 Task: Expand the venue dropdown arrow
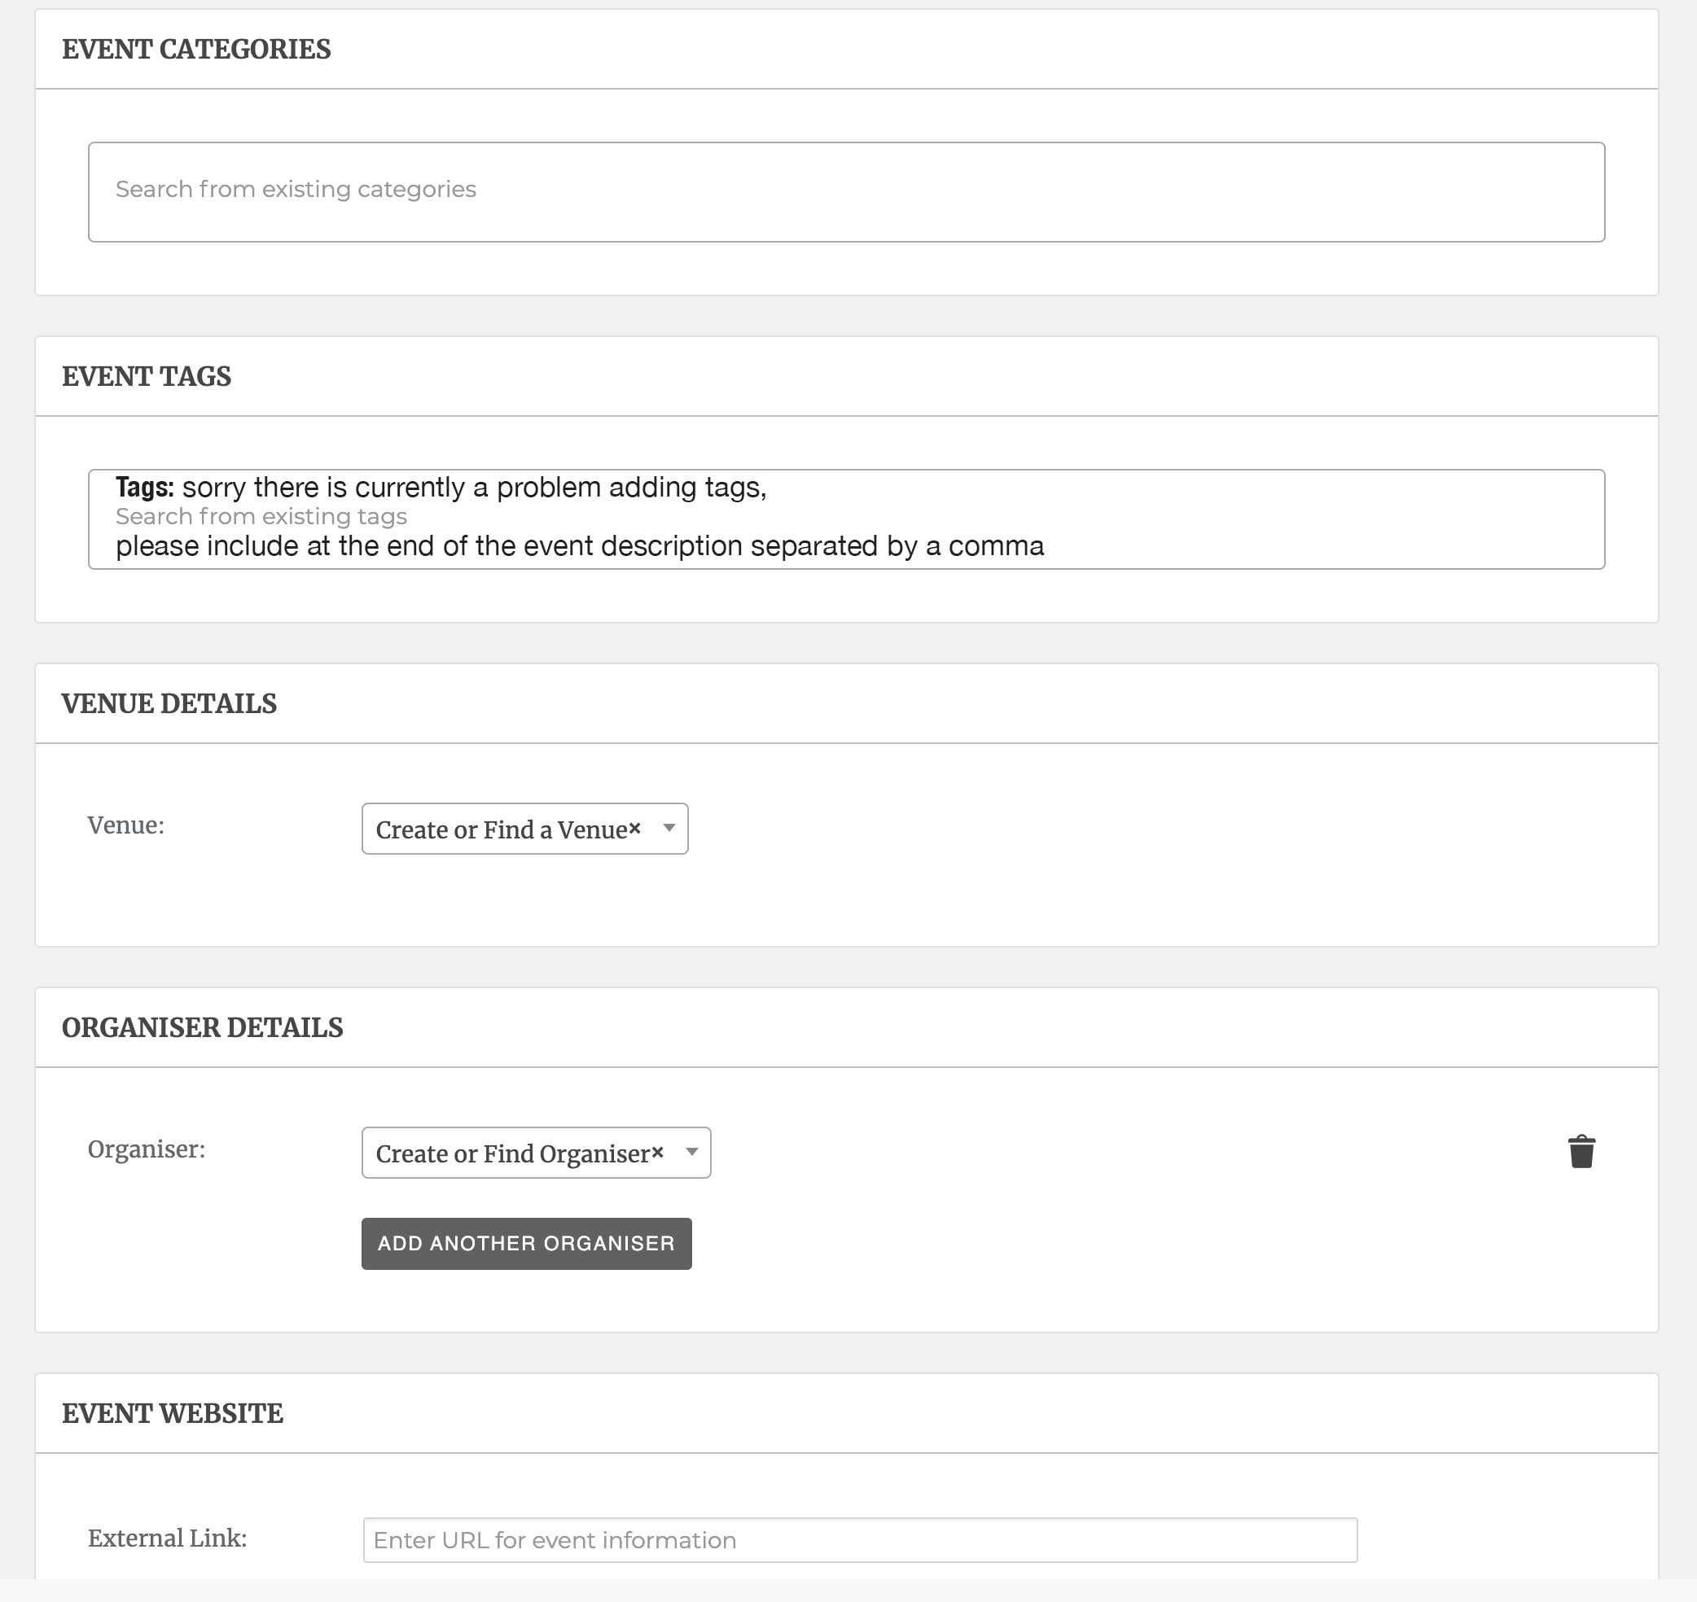(x=669, y=828)
